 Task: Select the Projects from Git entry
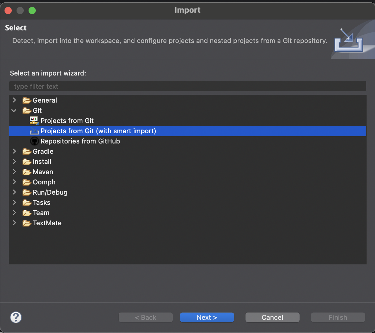(x=67, y=121)
